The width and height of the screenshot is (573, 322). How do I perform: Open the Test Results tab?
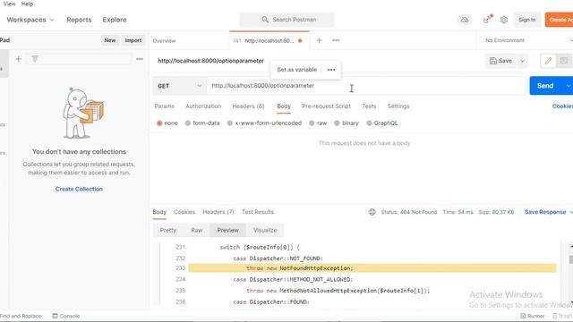[258, 212]
